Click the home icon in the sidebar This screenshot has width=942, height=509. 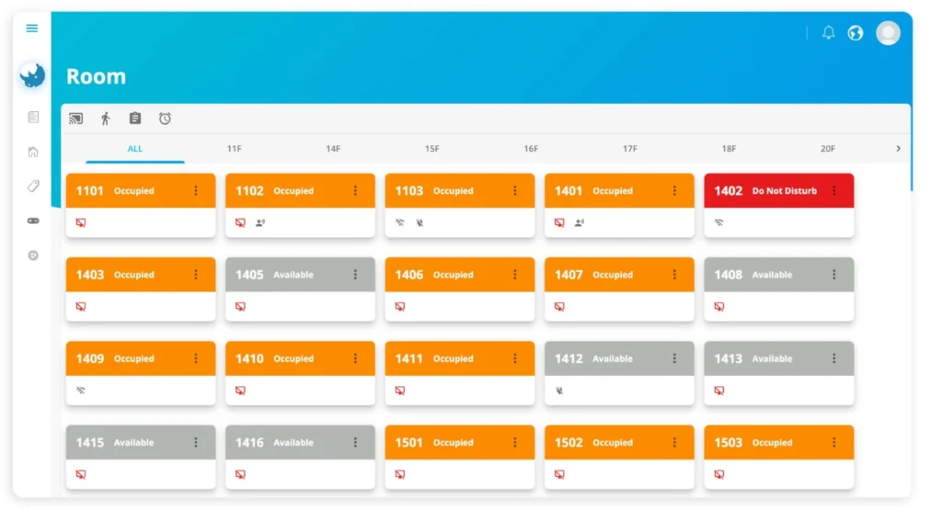point(33,152)
